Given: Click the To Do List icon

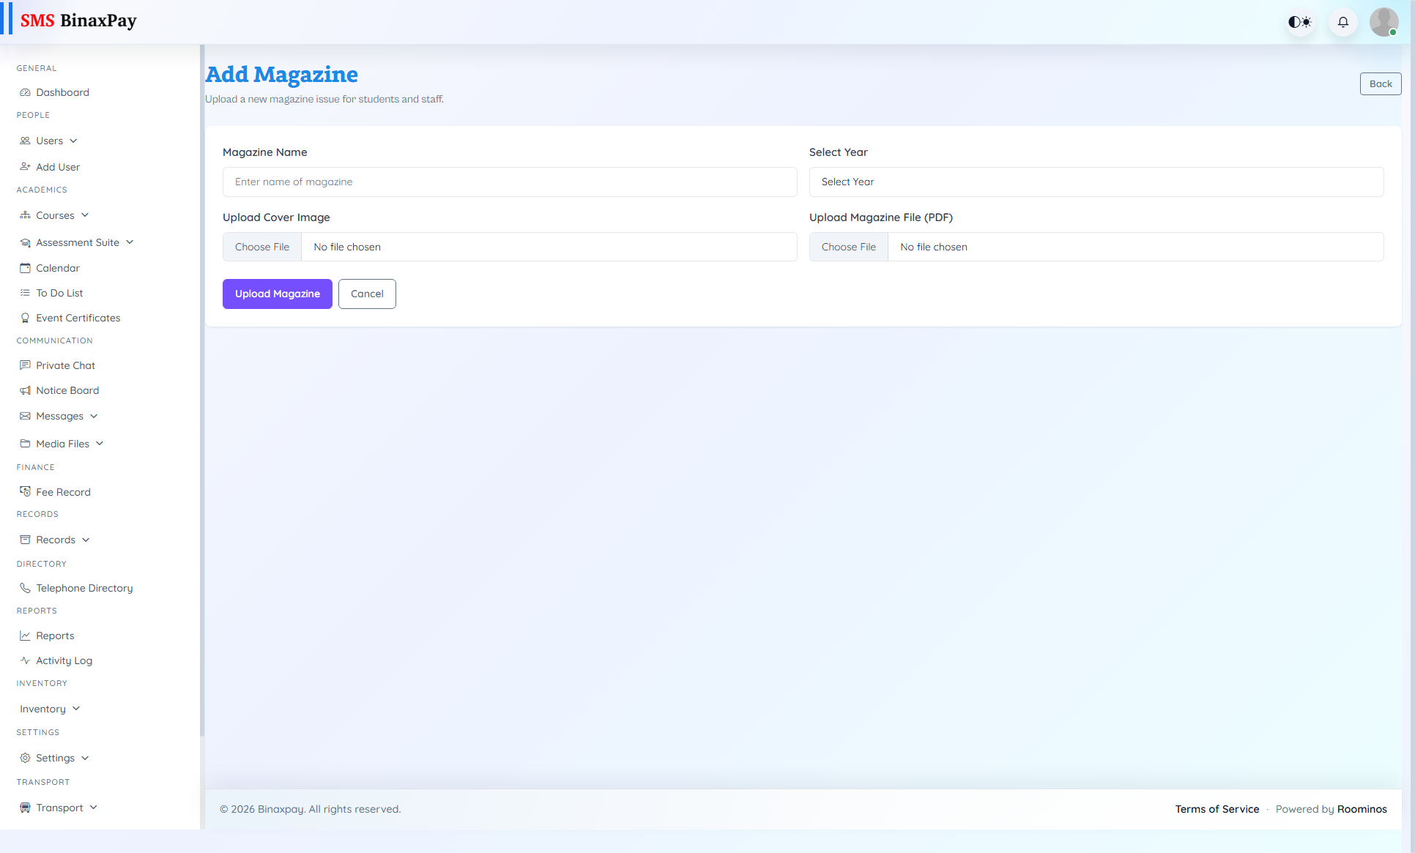Looking at the screenshot, I should pyautogui.click(x=25, y=293).
